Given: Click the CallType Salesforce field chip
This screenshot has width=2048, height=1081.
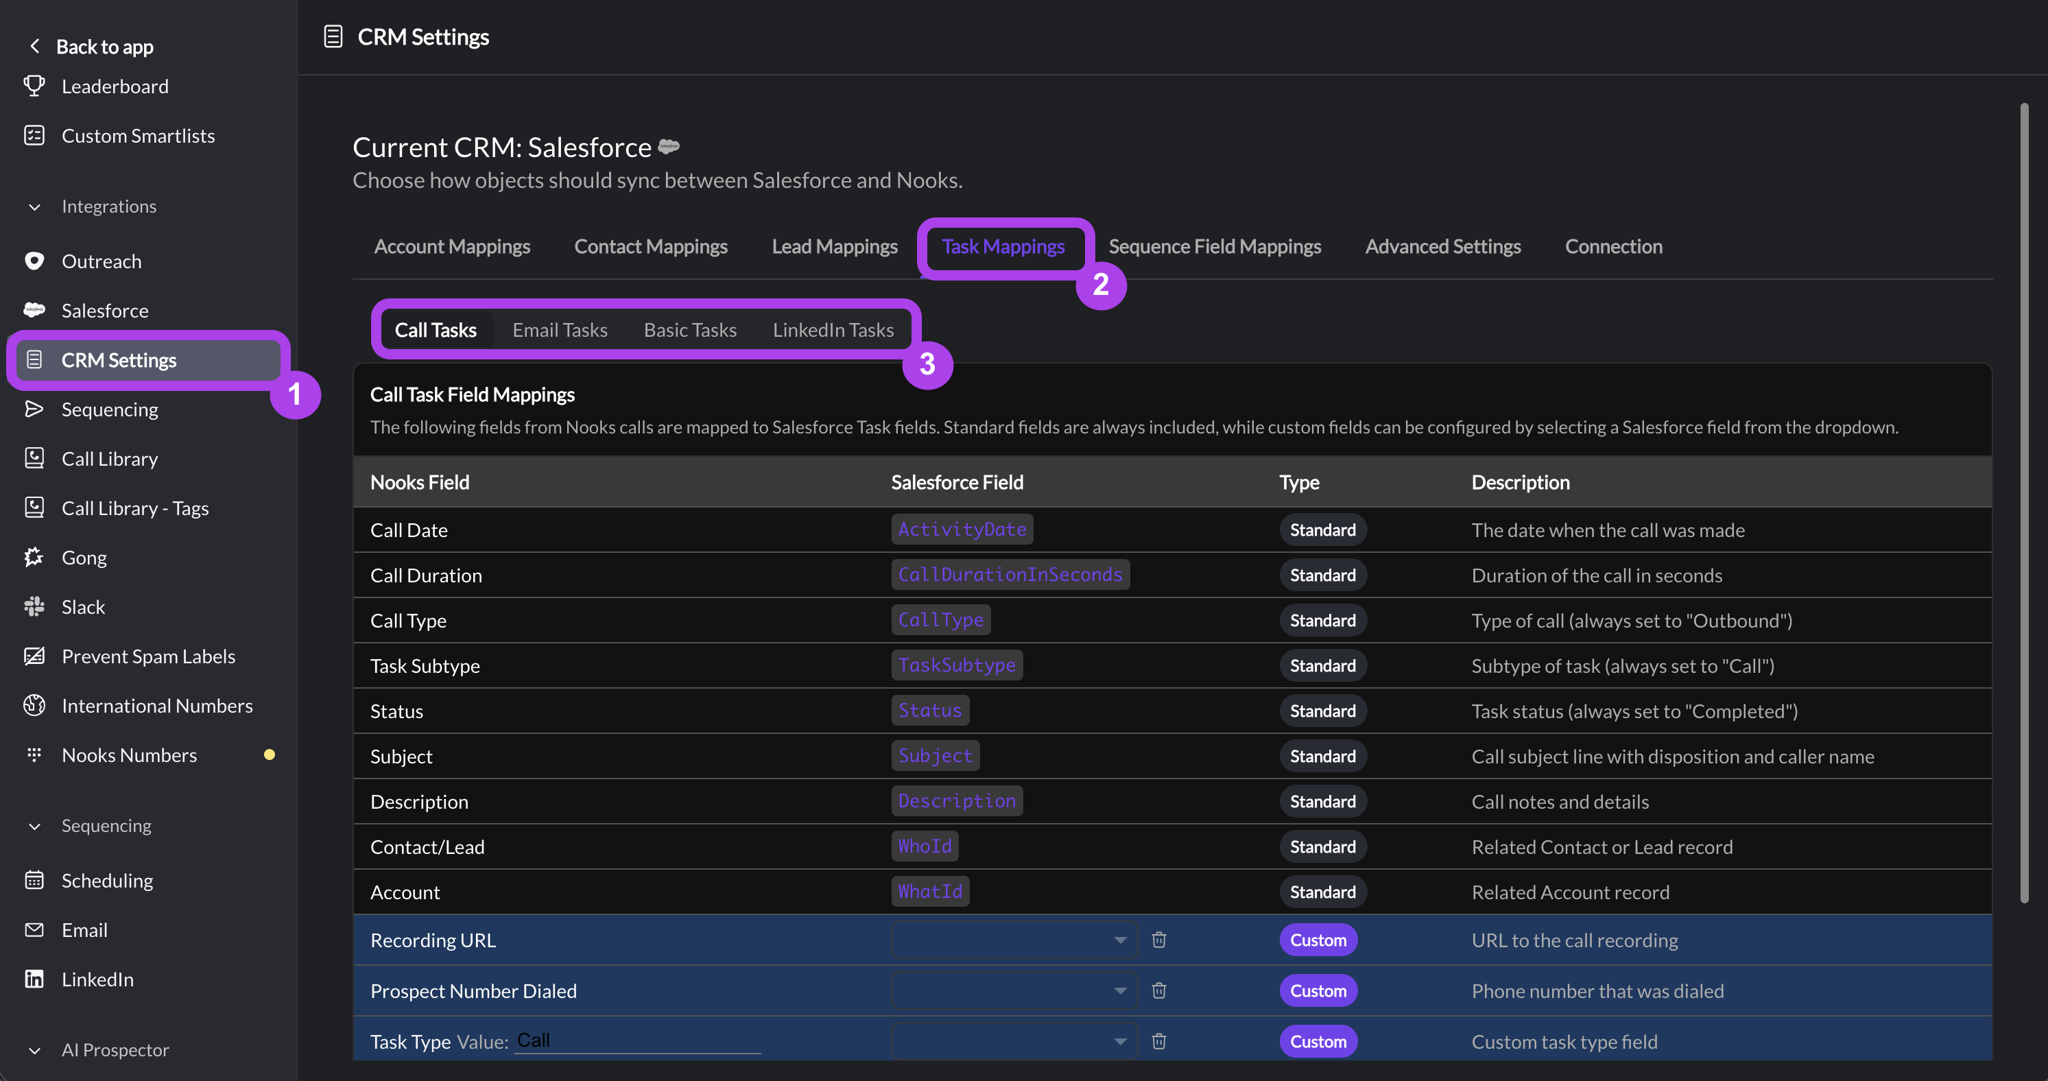Looking at the screenshot, I should (940, 620).
